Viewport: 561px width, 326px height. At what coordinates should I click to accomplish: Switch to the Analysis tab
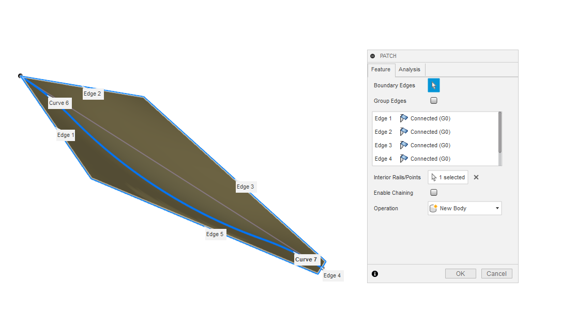point(410,69)
